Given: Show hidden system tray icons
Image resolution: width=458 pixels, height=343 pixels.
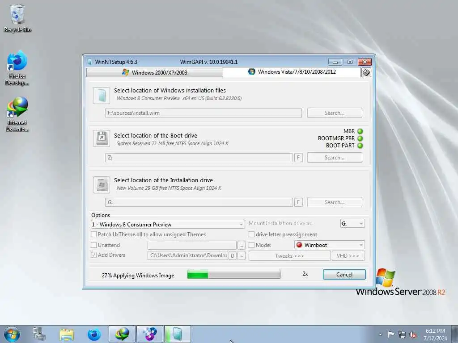Looking at the screenshot, I should [x=380, y=335].
